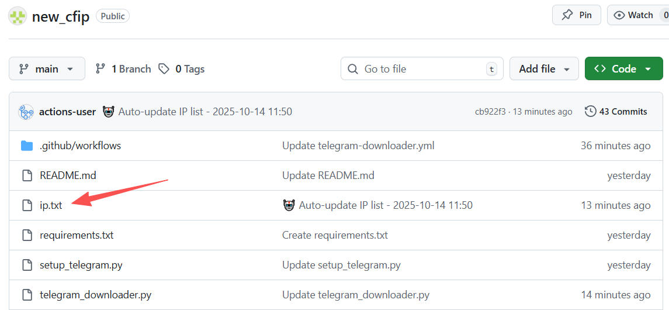Open telegram_downloader.py file
669x310 pixels.
(x=95, y=295)
